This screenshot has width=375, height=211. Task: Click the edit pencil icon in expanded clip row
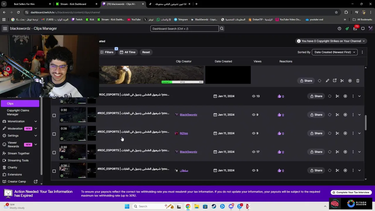327,81
